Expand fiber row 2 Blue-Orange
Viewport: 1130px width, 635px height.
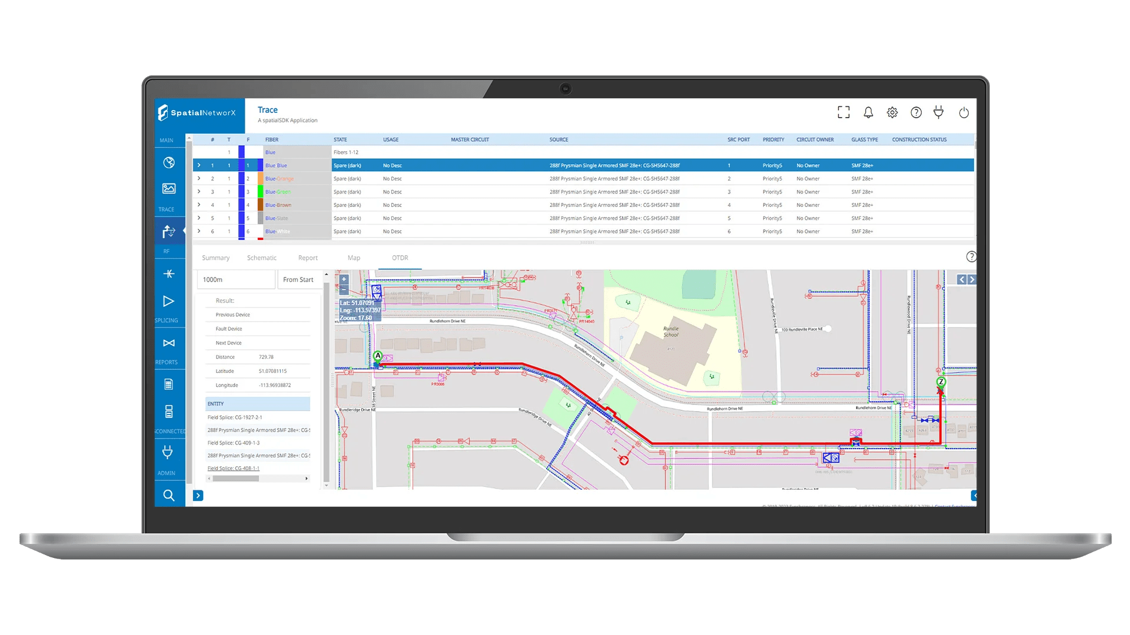199,179
